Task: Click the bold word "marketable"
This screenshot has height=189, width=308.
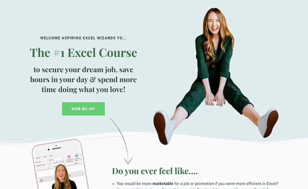Action: (x=163, y=184)
